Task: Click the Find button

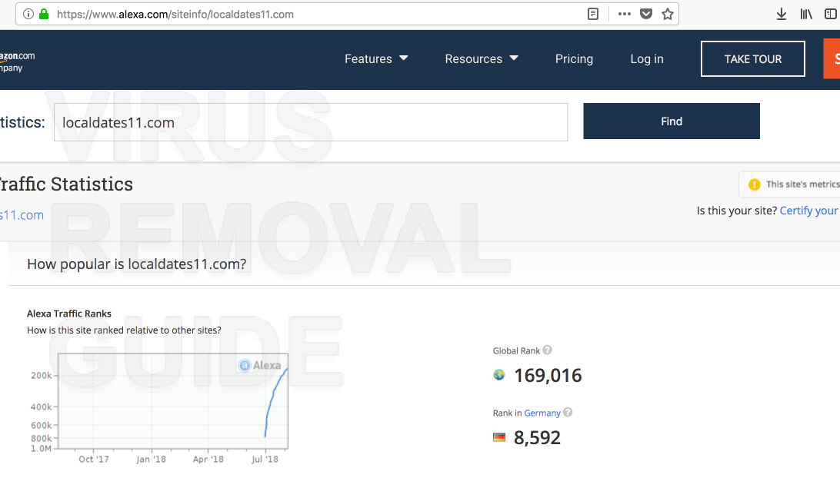Action: pos(672,121)
